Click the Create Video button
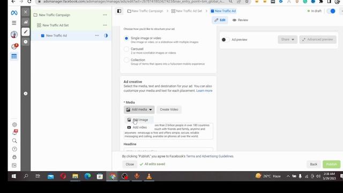This screenshot has height=193, width=343. [169, 109]
